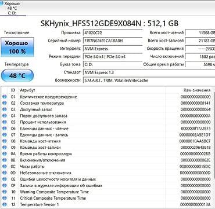
Task: Click status icon for Включения/отключения row
Action: [4, 160]
